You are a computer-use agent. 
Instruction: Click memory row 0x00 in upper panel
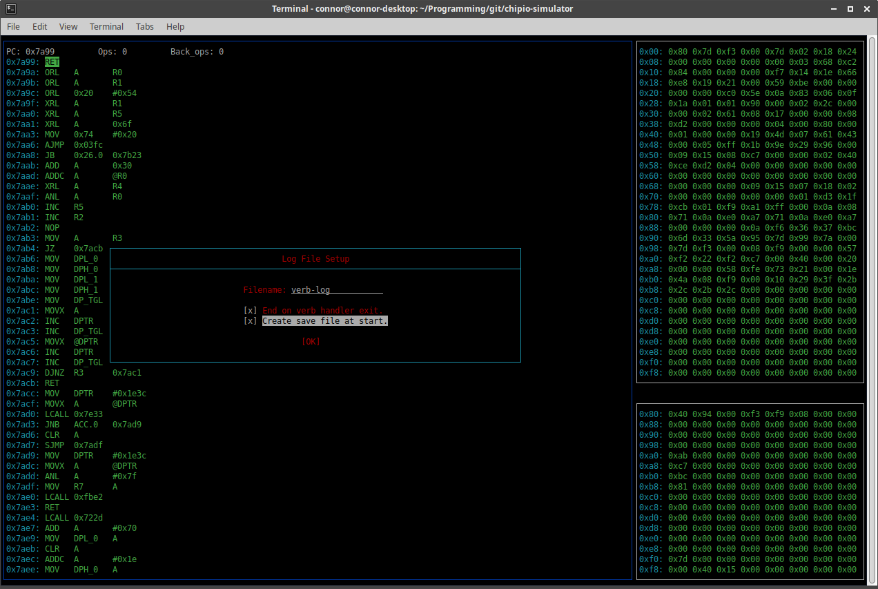click(x=748, y=52)
